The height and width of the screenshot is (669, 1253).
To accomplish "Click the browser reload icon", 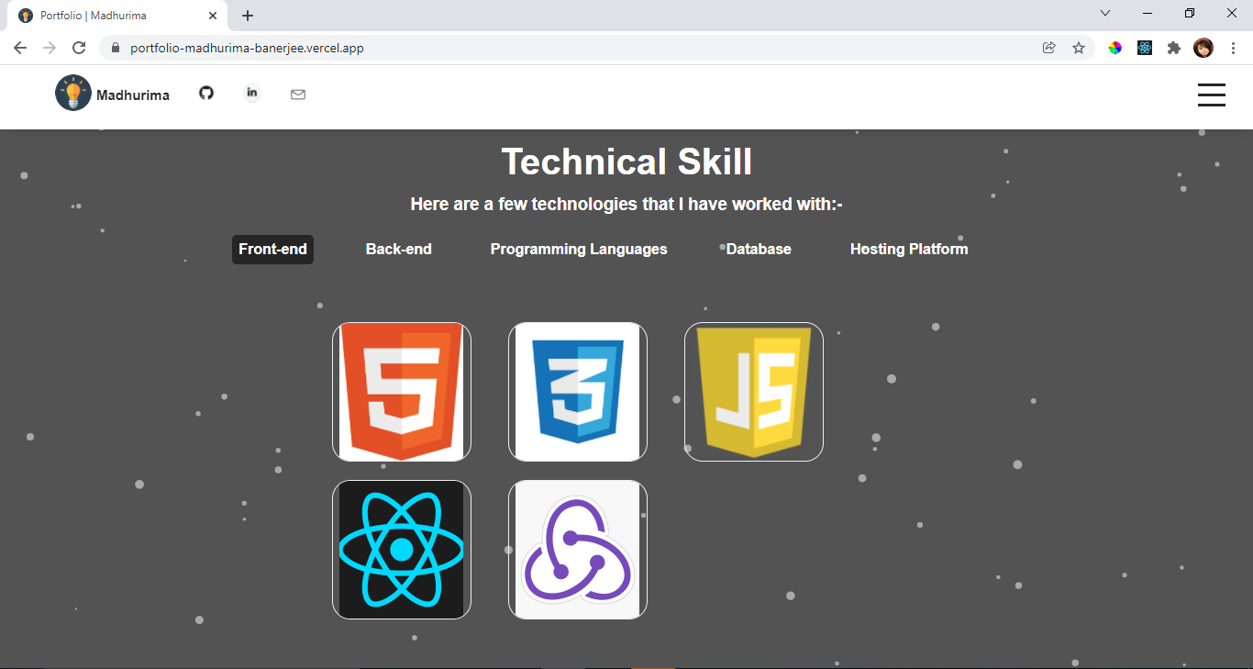I will [79, 48].
